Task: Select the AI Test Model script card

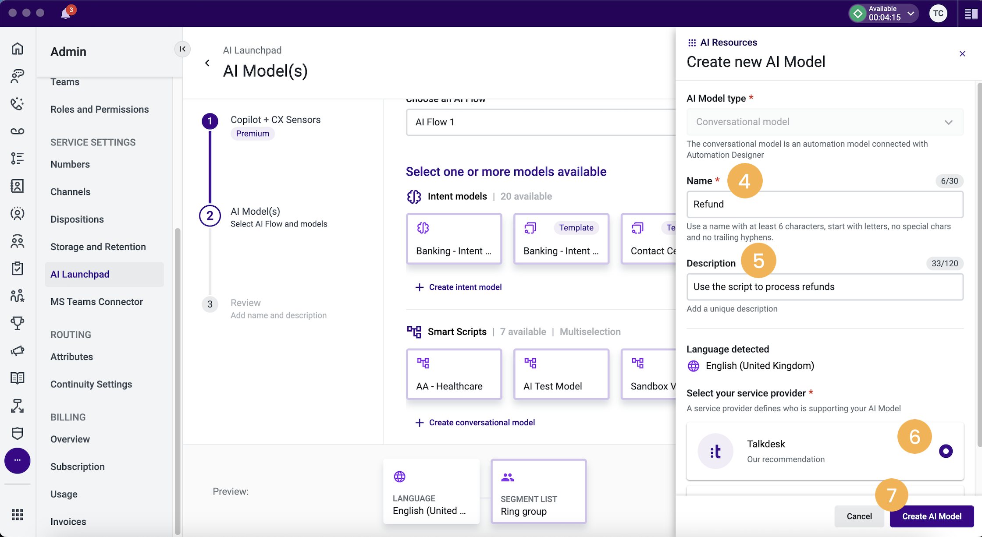Action: (x=561, y=374)
